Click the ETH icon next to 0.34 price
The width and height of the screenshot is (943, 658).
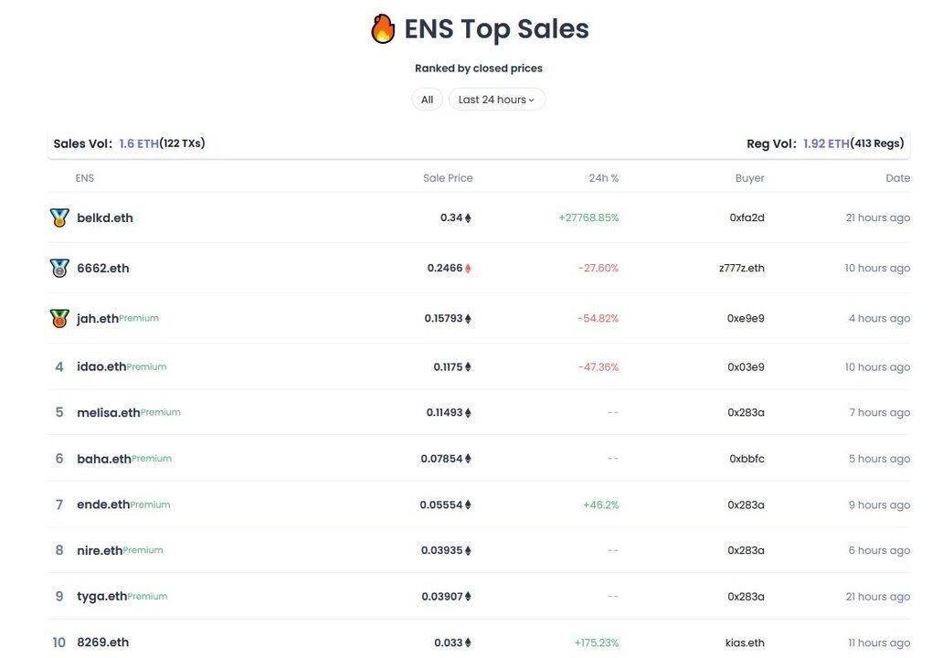click(x=468, y=218)
